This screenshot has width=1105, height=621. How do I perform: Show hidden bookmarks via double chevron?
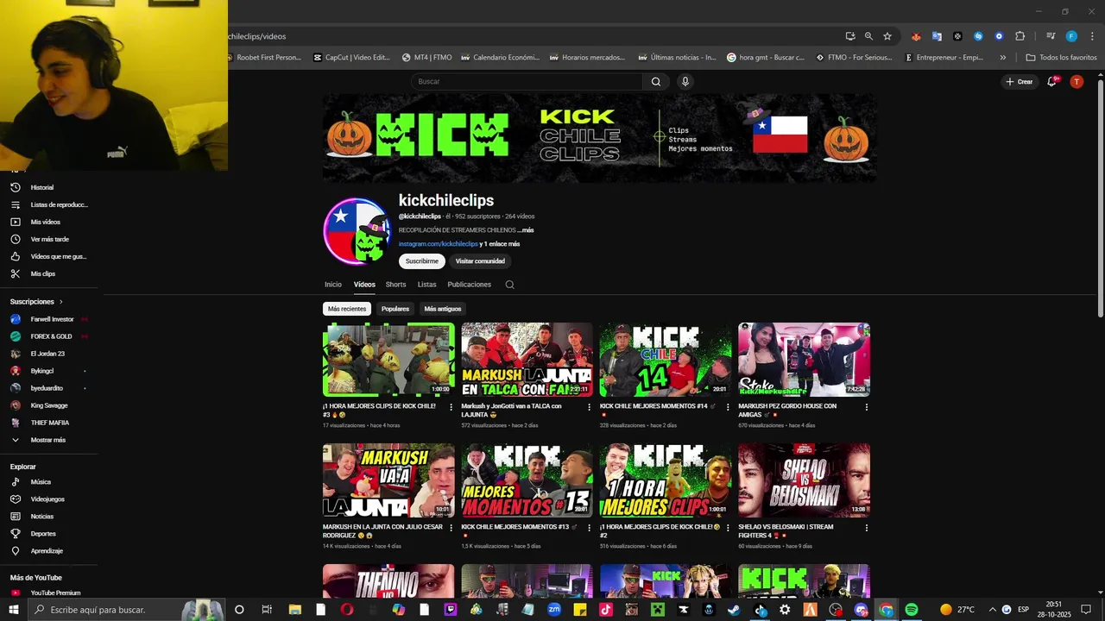1002,58
